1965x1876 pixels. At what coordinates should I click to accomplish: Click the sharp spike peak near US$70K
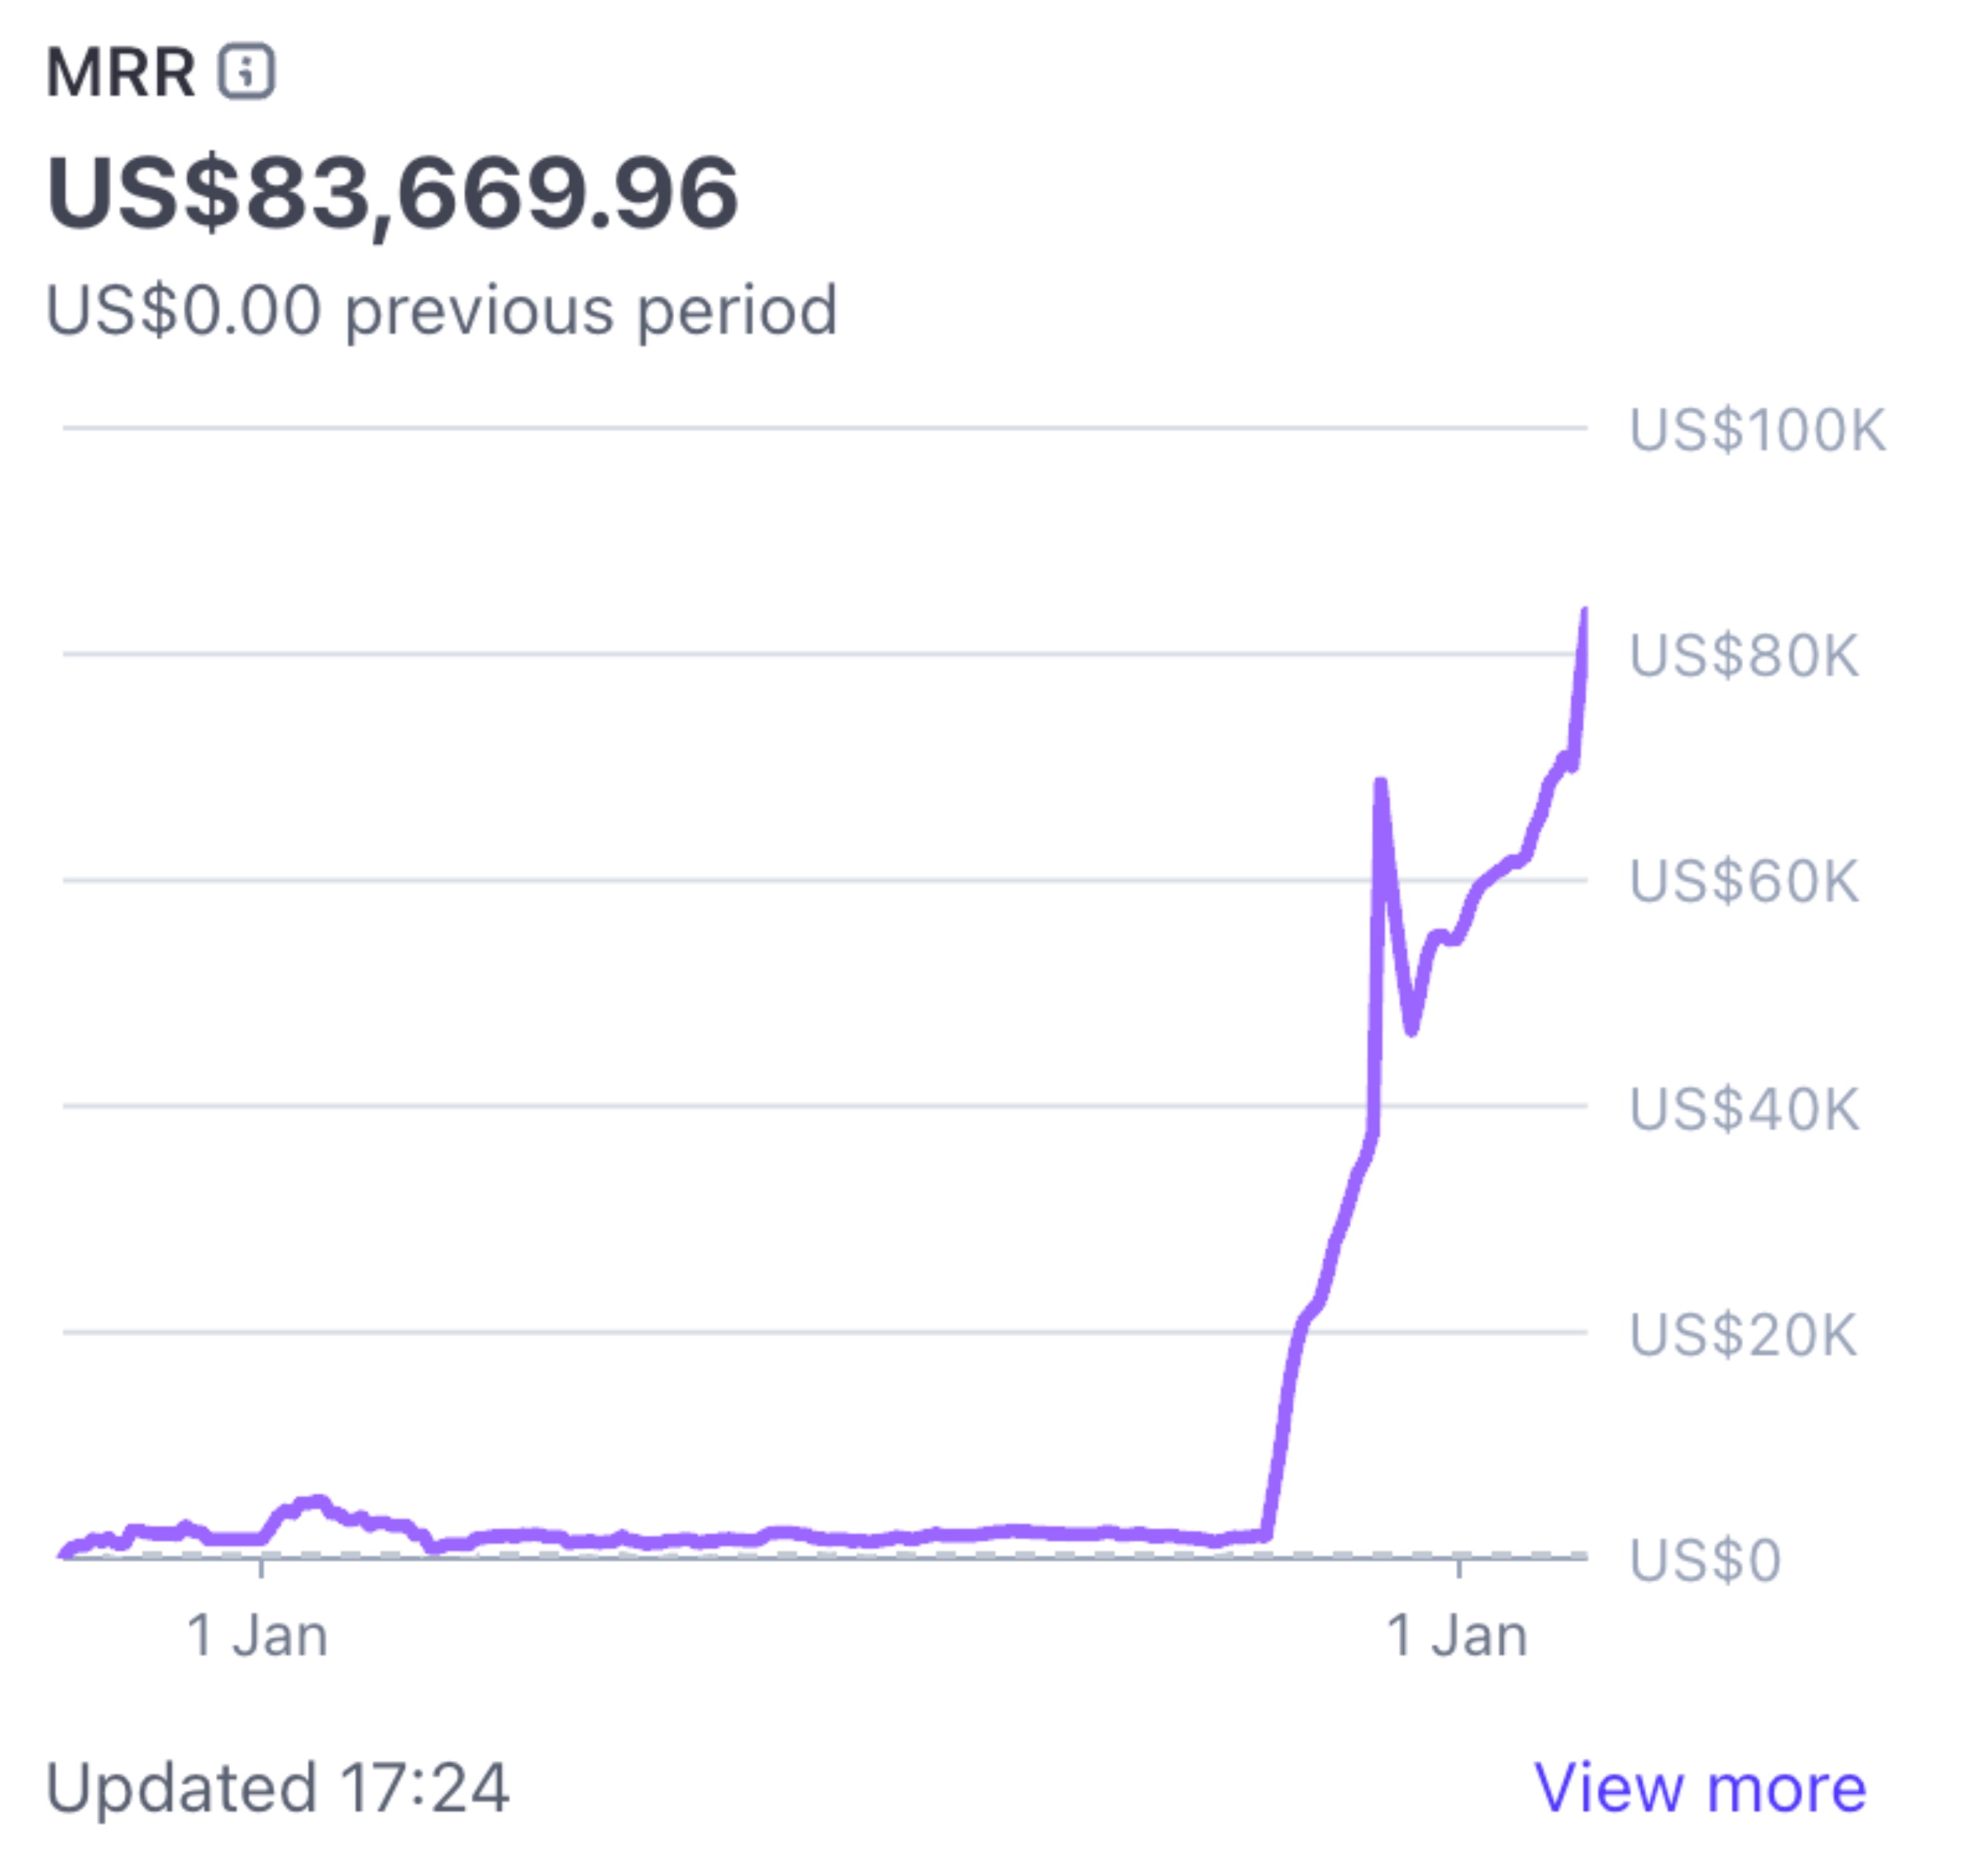(x=1380, y=782)
